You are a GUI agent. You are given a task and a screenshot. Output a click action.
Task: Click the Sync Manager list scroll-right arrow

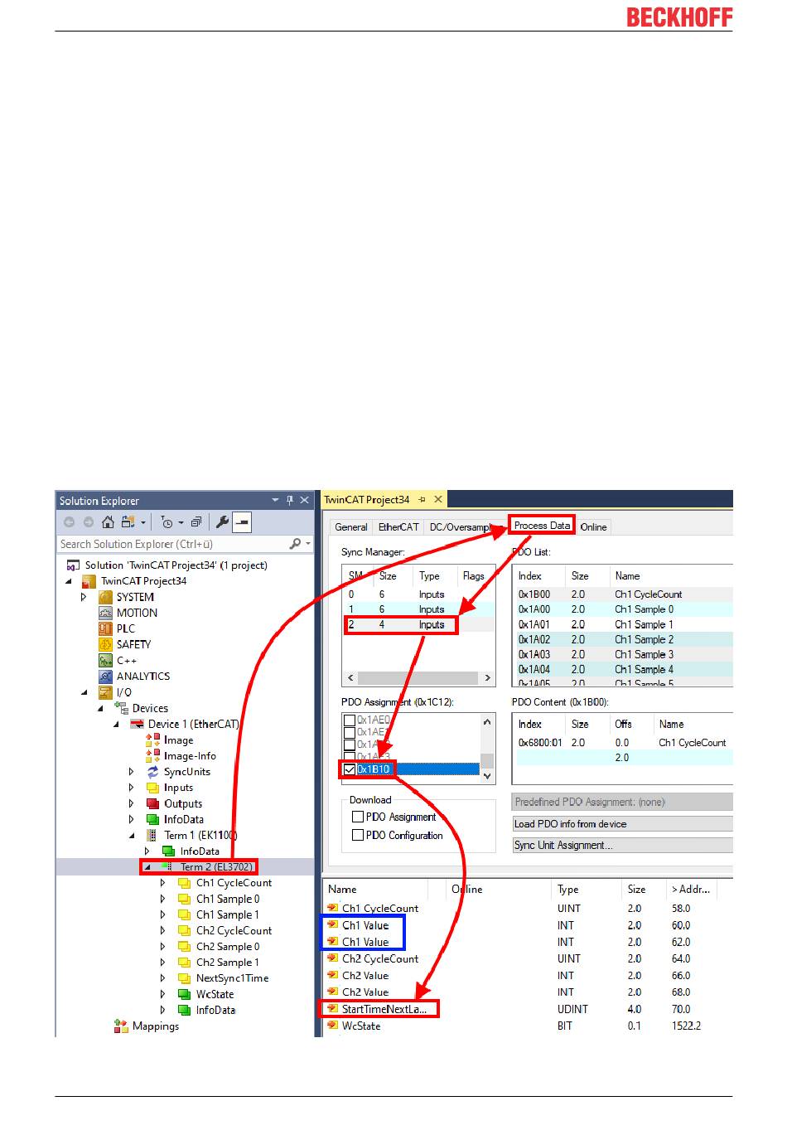click(488, 677)
